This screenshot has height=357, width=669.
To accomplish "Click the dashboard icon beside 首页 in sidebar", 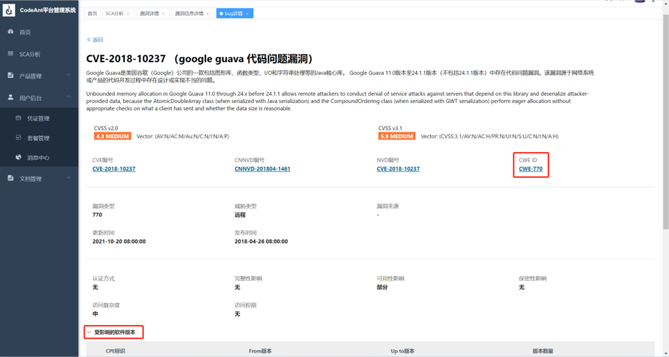I will pyautogui.click(x=11, y=31).
